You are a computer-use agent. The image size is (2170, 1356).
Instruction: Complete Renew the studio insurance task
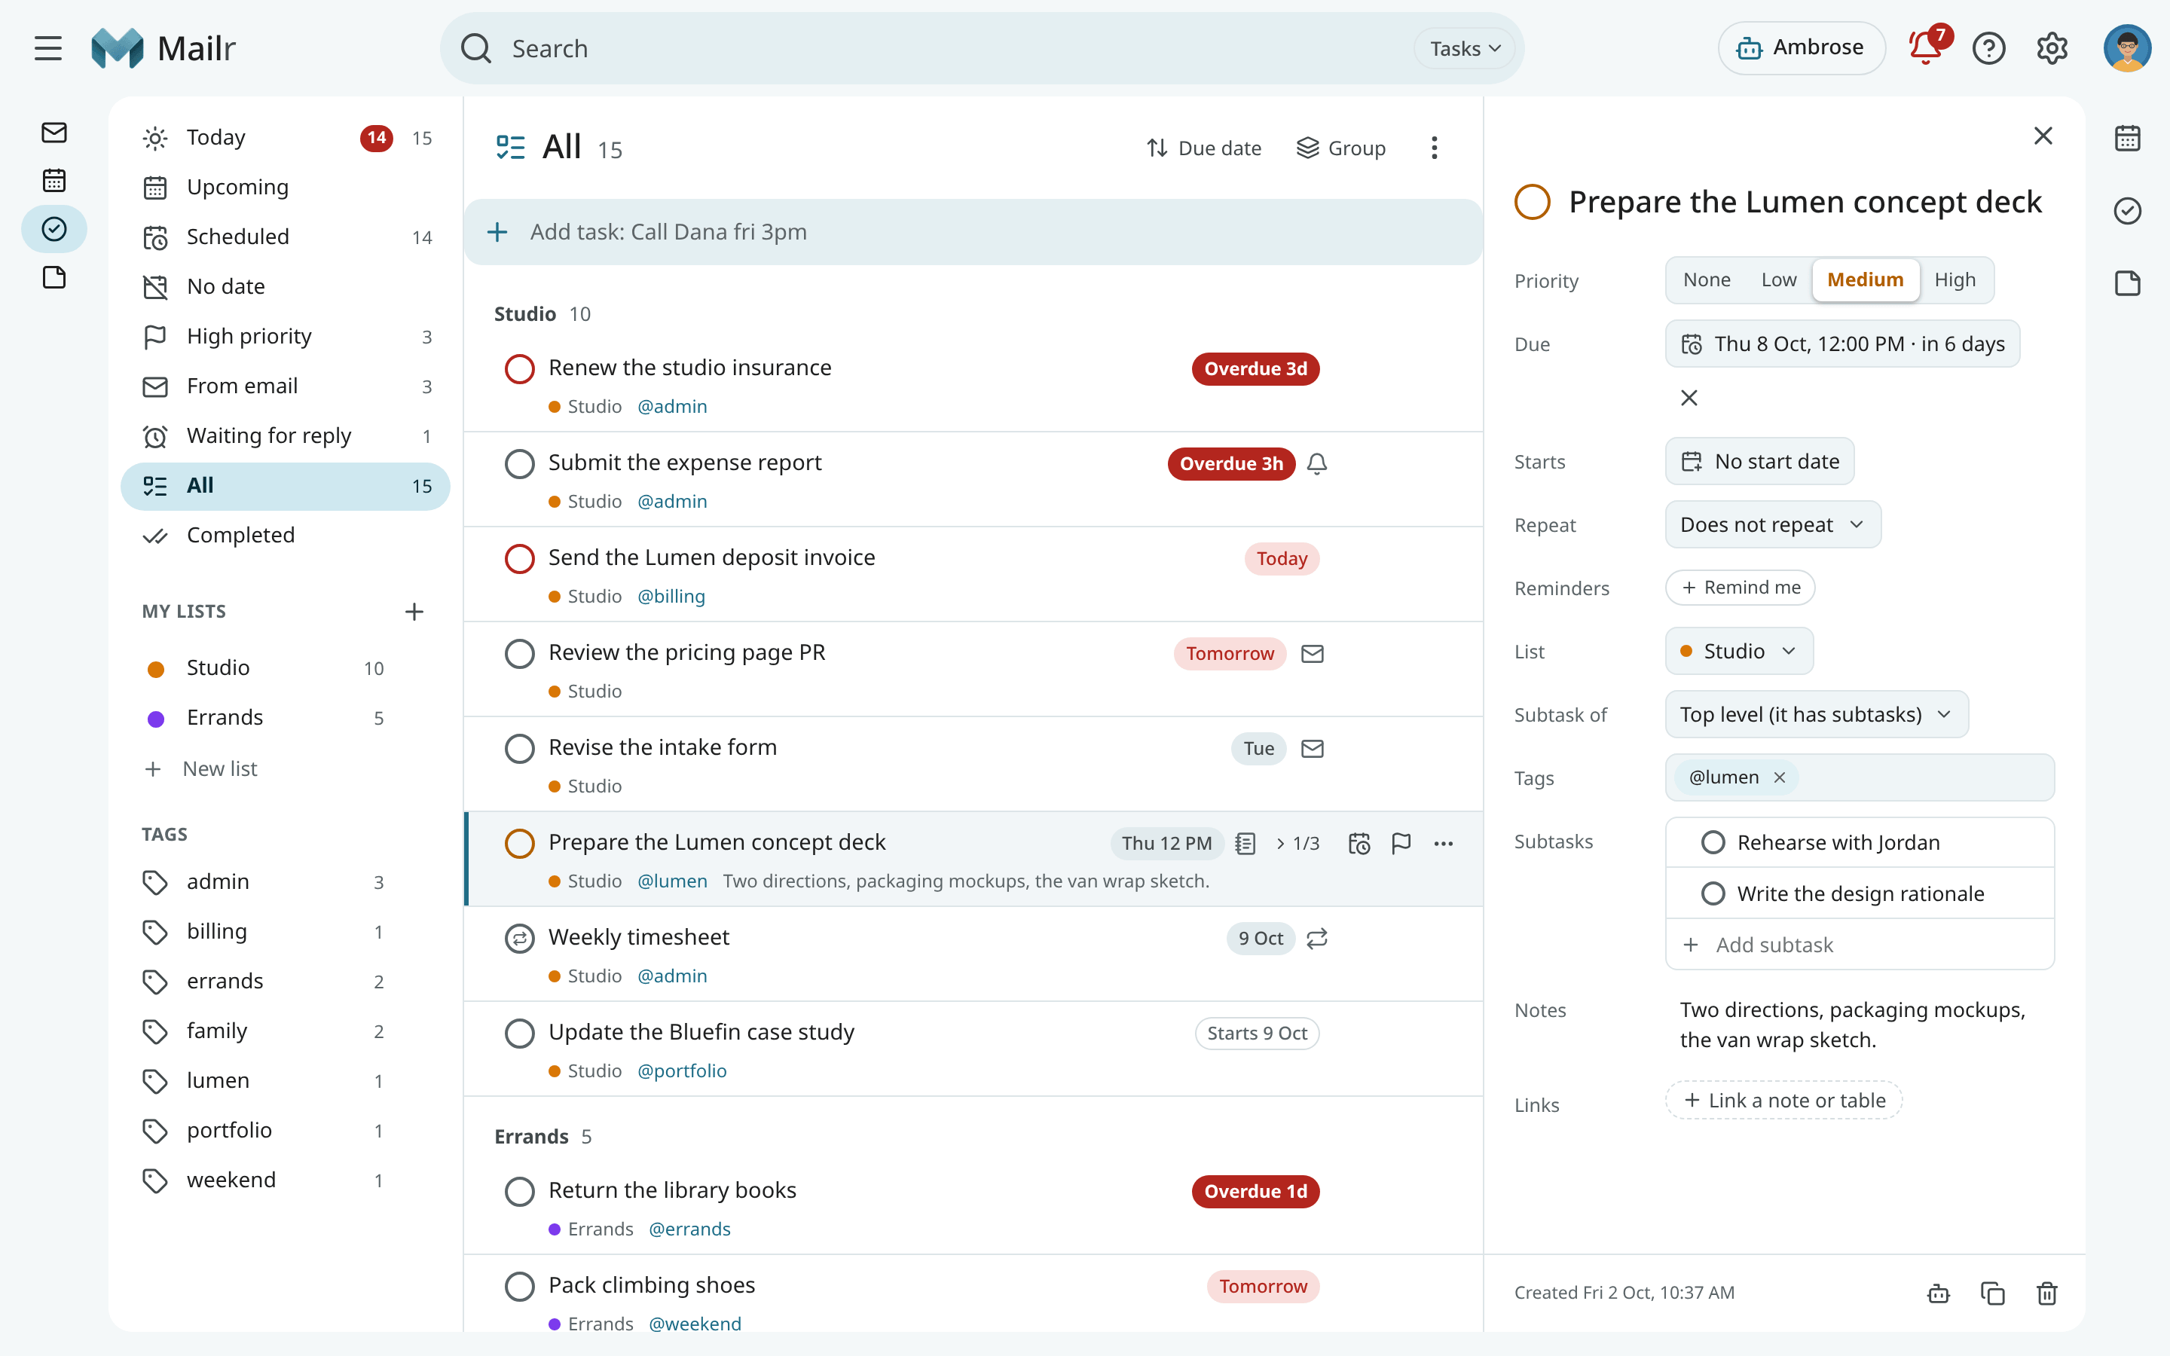coord(519,368)
